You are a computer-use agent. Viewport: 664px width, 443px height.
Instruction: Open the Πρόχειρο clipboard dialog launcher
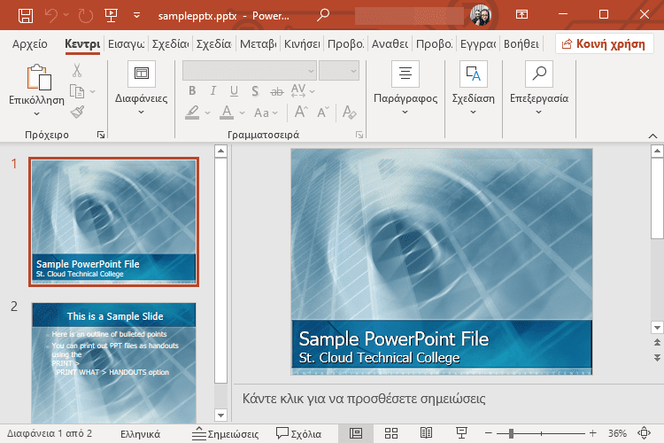pyautogui.click(x=101, y=135)
